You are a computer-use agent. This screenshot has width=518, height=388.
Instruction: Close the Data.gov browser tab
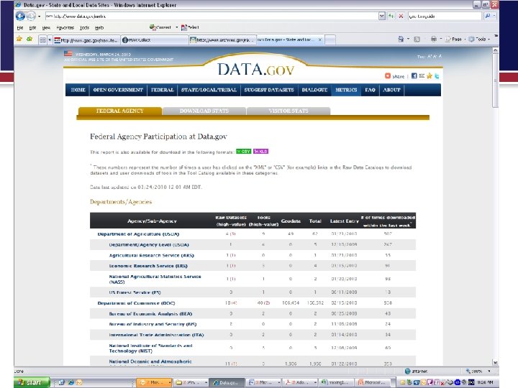click(x=319, y=40)
